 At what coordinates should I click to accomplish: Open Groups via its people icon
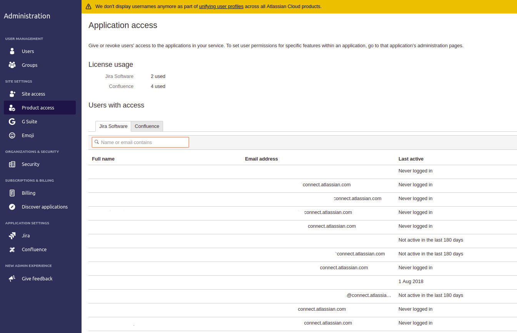(x=12, y=65)
